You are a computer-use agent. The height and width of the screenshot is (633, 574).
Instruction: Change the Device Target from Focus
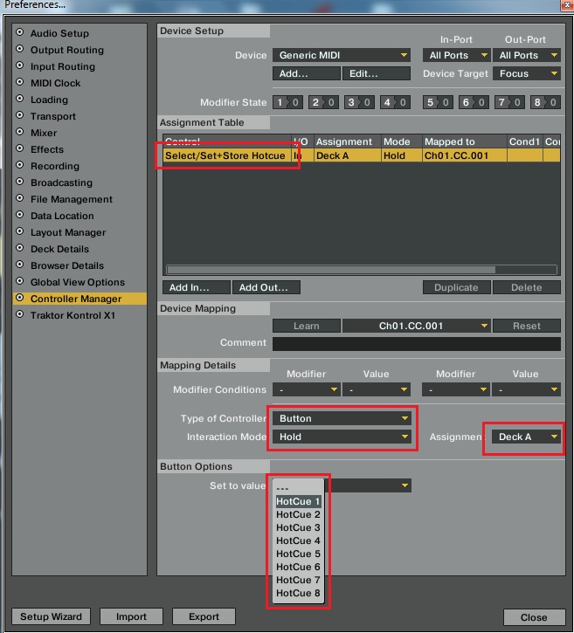pyautogui.click(x=526, y=73)
